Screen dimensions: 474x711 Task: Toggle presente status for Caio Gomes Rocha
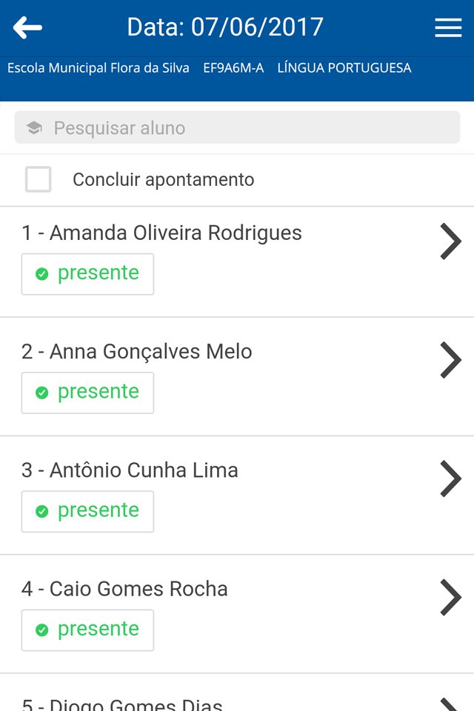(x=87, y=630)
